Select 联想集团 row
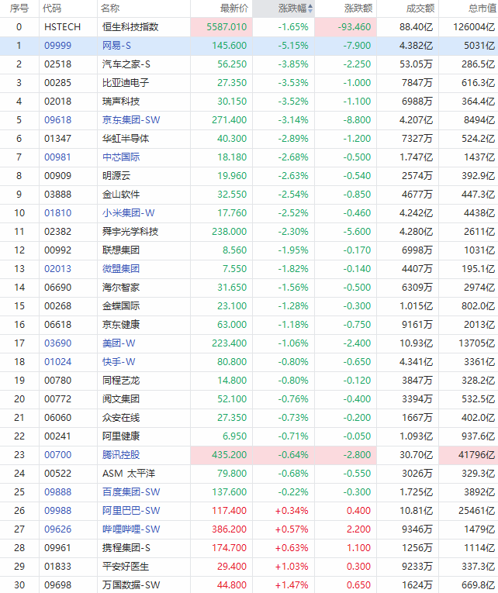 tap(249, 250)
